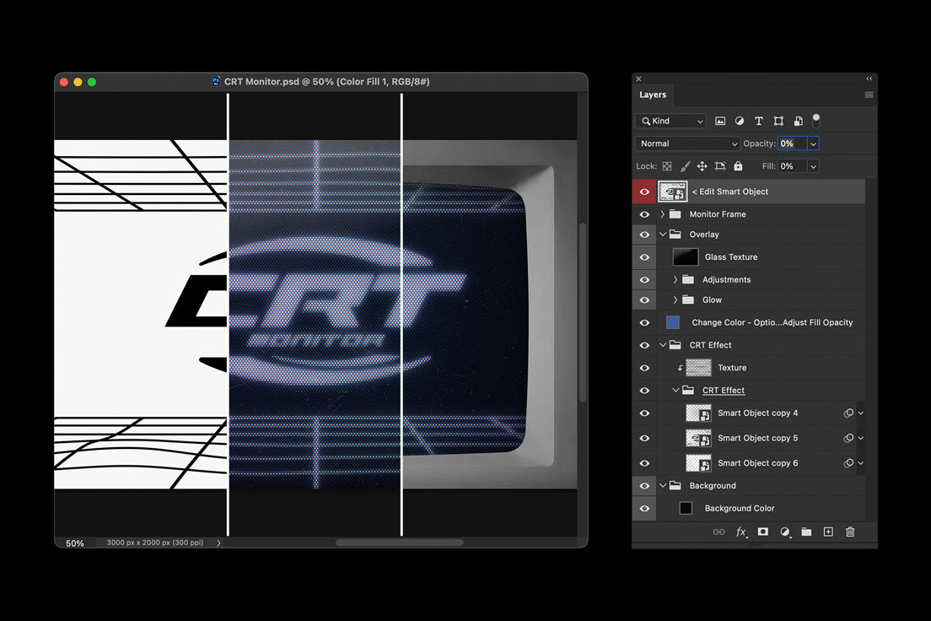Collapse the CRT Effect group
931x621 pixels.
tap(662, 344)
